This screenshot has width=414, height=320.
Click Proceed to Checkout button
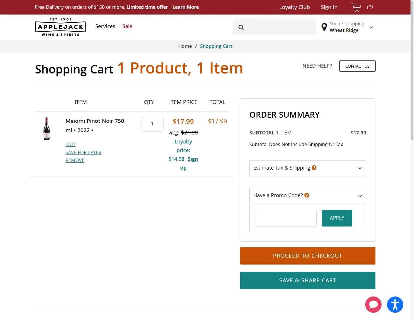(x=308, y=256)
